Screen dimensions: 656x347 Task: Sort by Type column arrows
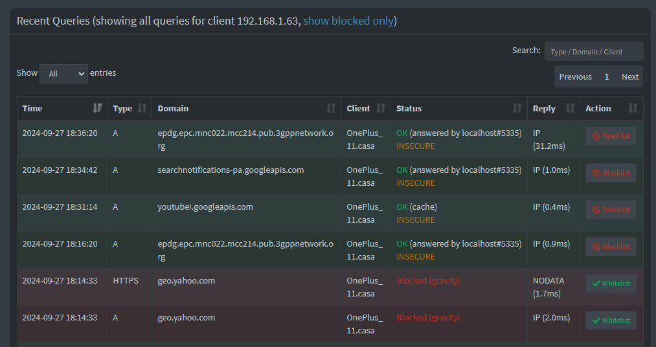tap(142, 108)
